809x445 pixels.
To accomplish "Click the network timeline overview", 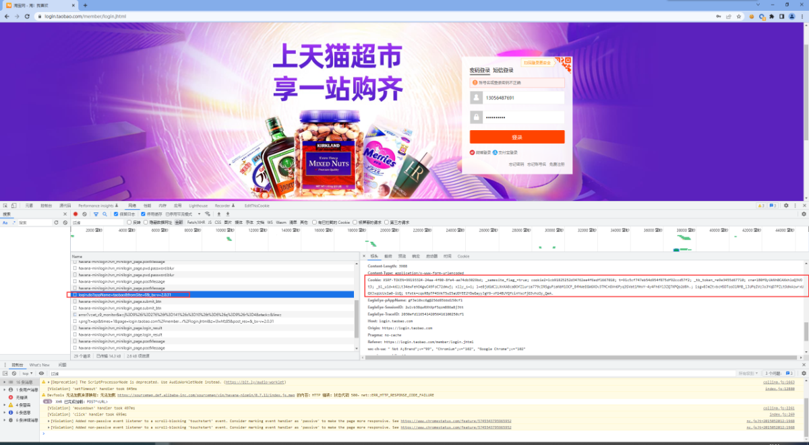I will pyautogui.click(x=438, y=239).
